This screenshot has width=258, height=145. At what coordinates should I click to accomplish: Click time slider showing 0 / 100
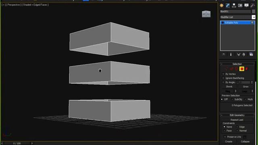pos(17,143)
